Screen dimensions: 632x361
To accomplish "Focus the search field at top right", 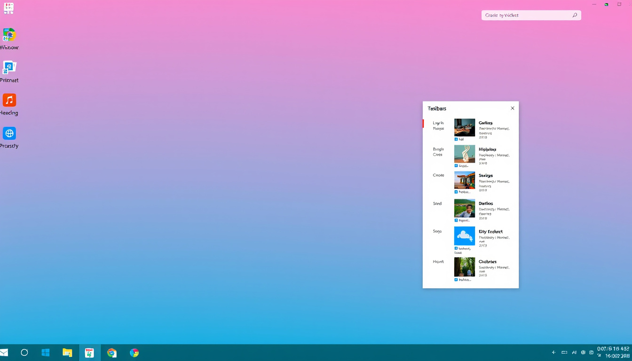I will coord(531,16).
